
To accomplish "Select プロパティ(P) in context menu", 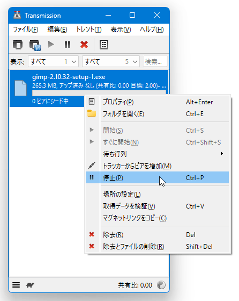I will coord(158,102).
